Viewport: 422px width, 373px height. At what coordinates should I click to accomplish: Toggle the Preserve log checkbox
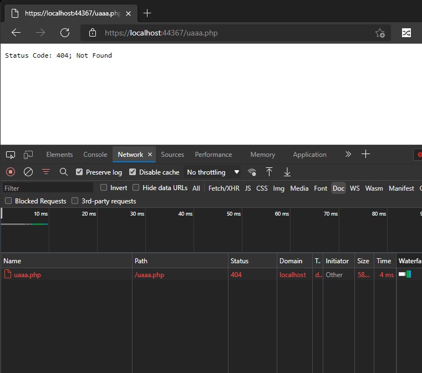point(79,172)
